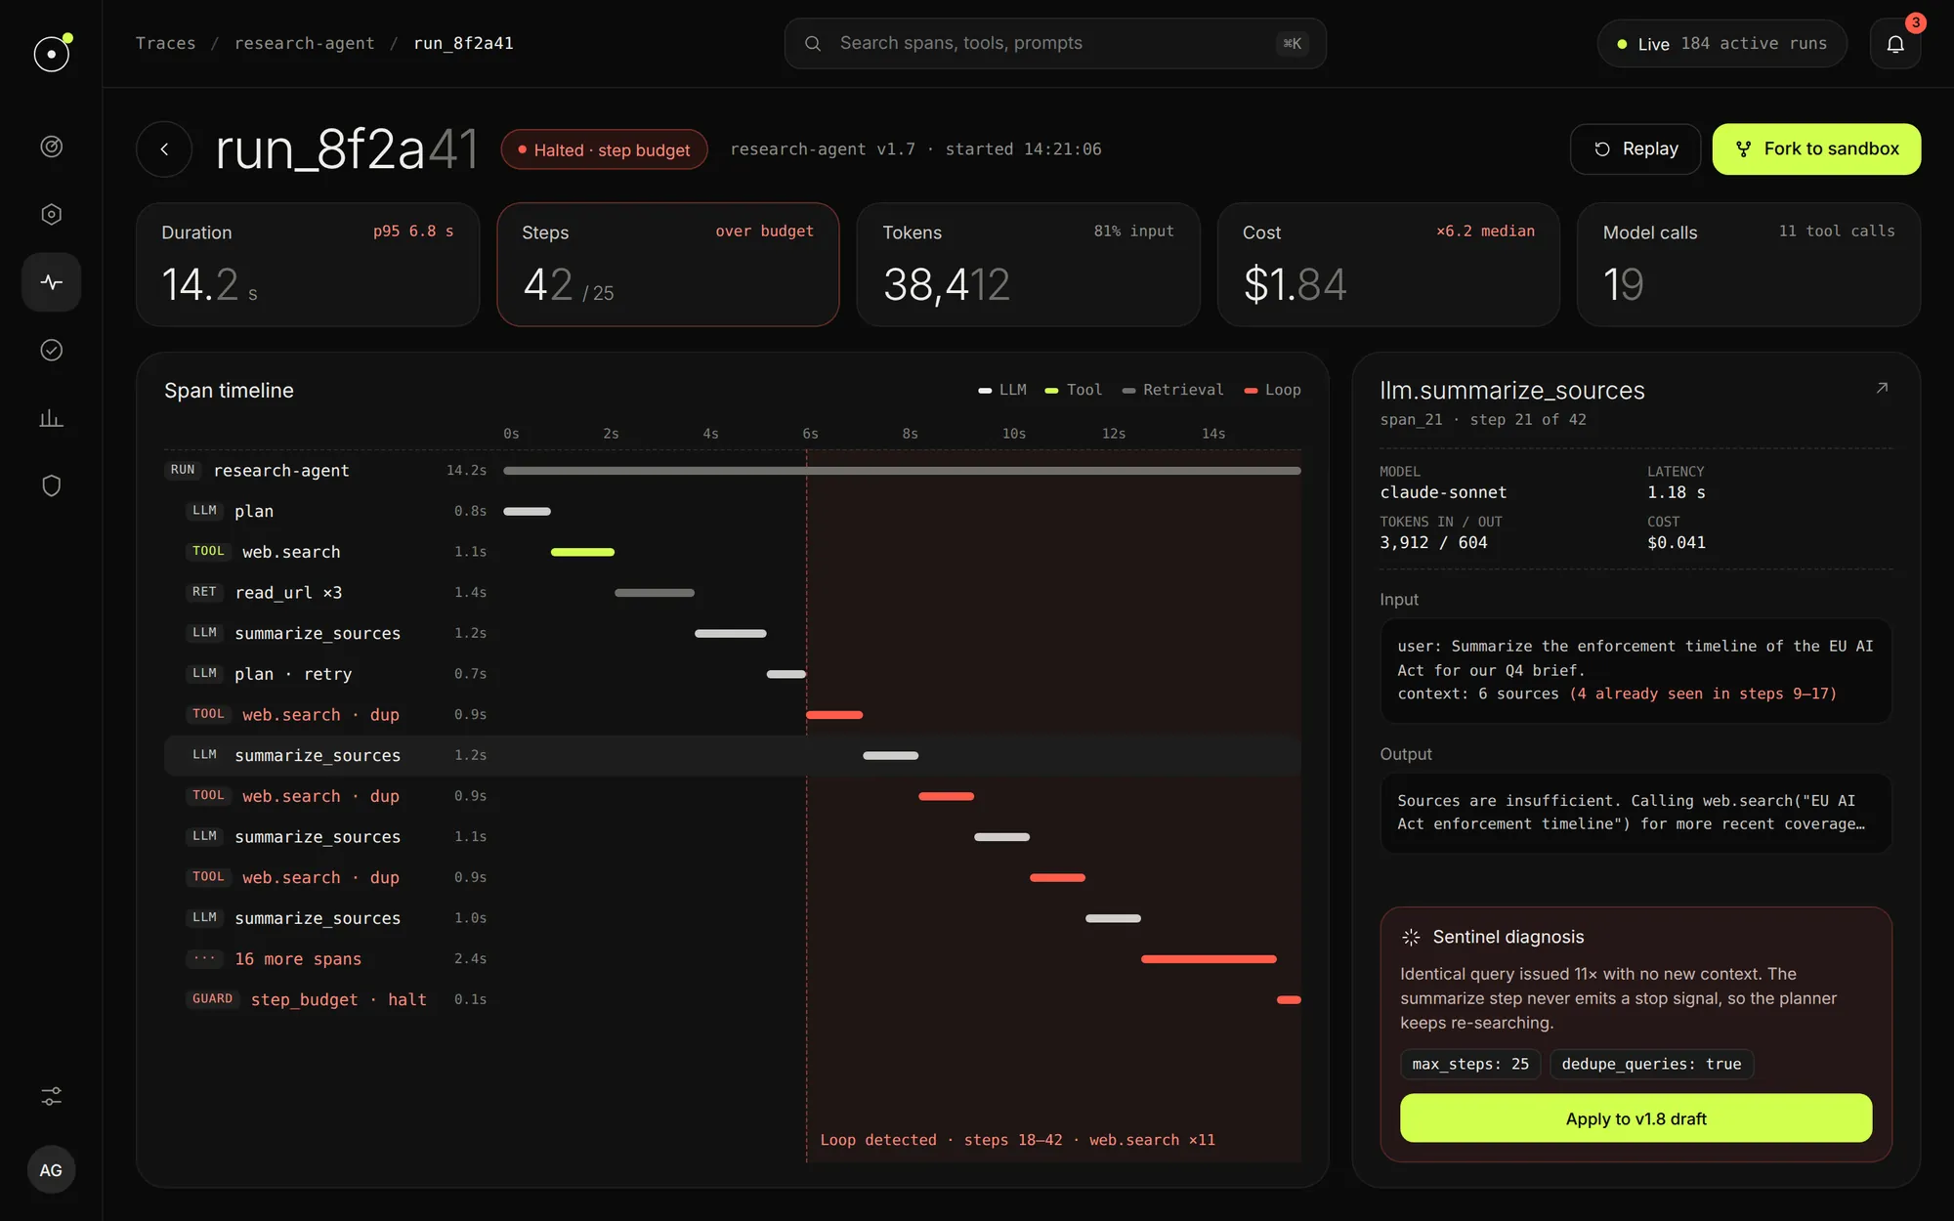Toggle the LLM legend filter
Viewport: 1954px width, 1221px height.
point(1002,390)
